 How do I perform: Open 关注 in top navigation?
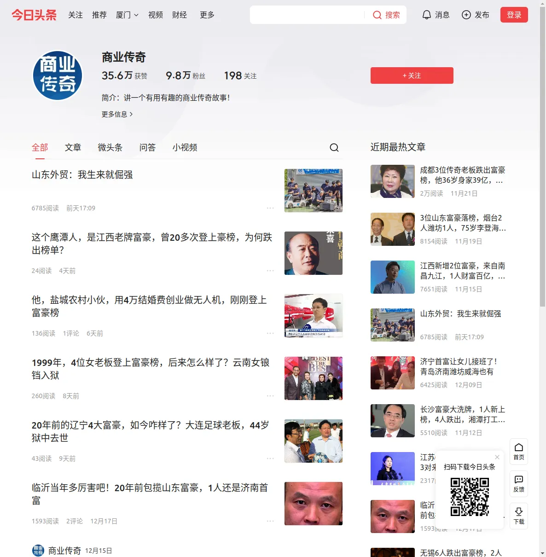click(76, 15)
